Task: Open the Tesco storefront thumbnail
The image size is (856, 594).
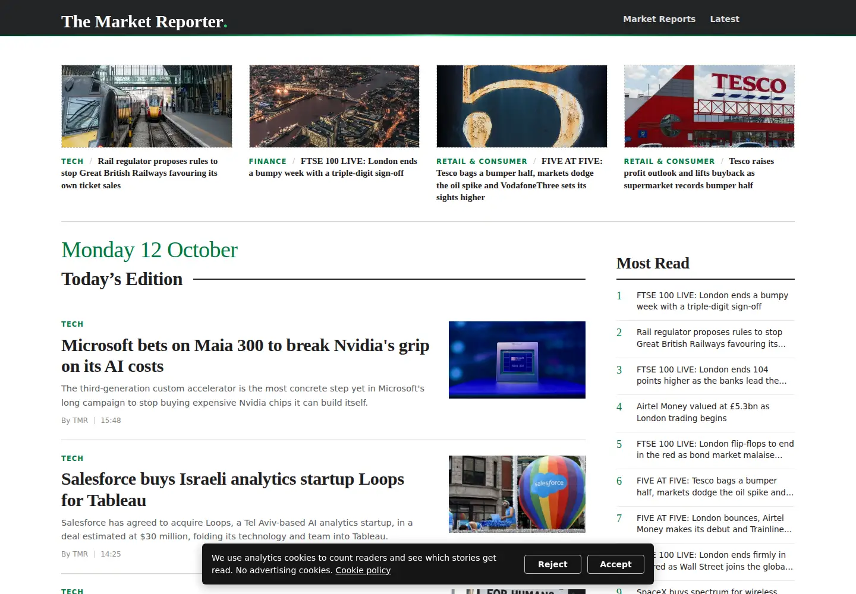Action: [709, 106]
